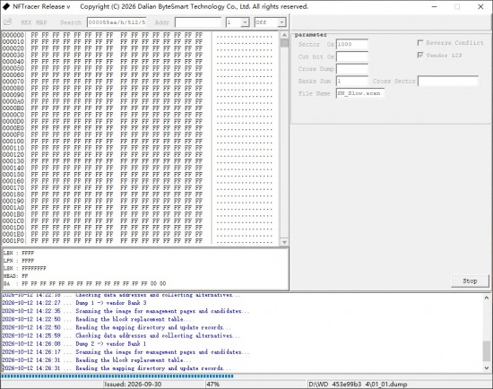The width and height of the screenshot is (493, 389).
Task: Click the SA line of FF bytes
Action: pos(84,283)
